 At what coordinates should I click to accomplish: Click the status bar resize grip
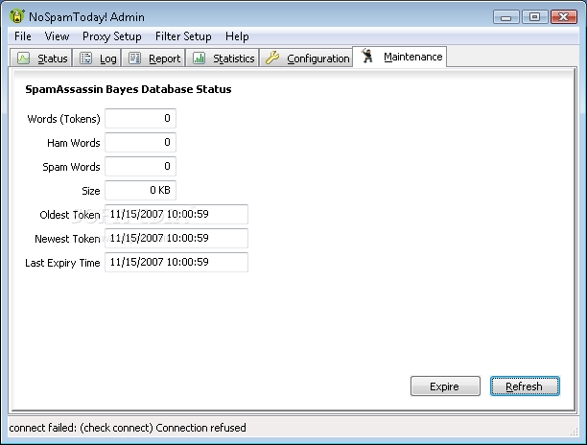click(574, 432)
